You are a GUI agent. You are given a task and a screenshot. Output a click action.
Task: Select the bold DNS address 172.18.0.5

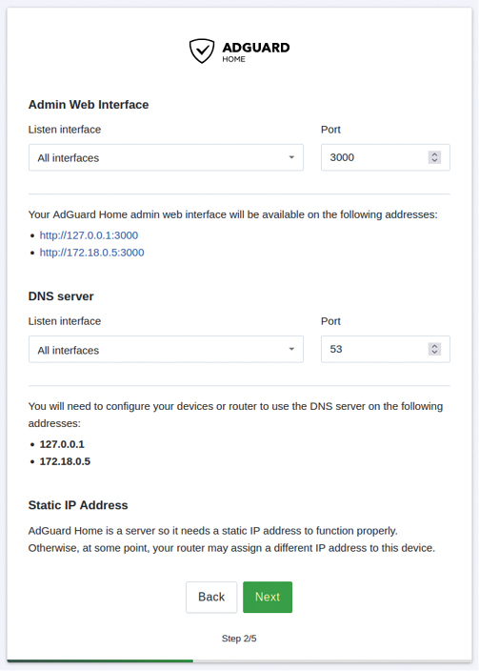point(65,461)
